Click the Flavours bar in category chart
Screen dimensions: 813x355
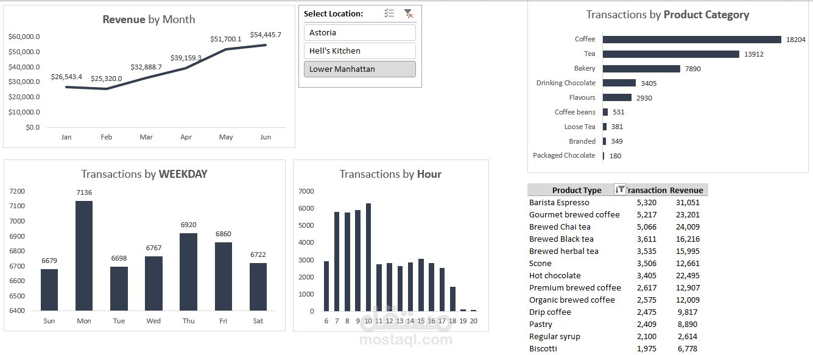(617, 97)
